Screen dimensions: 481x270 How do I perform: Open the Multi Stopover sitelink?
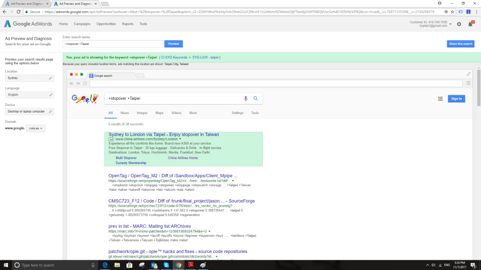point(126,158)
